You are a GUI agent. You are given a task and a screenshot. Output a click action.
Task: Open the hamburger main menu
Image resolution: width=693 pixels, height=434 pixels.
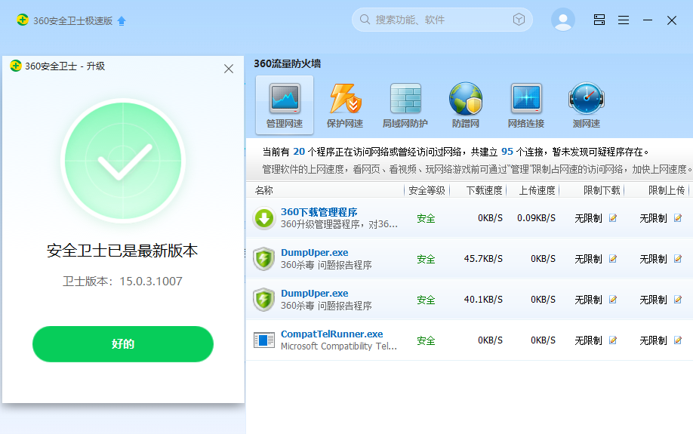624,20
